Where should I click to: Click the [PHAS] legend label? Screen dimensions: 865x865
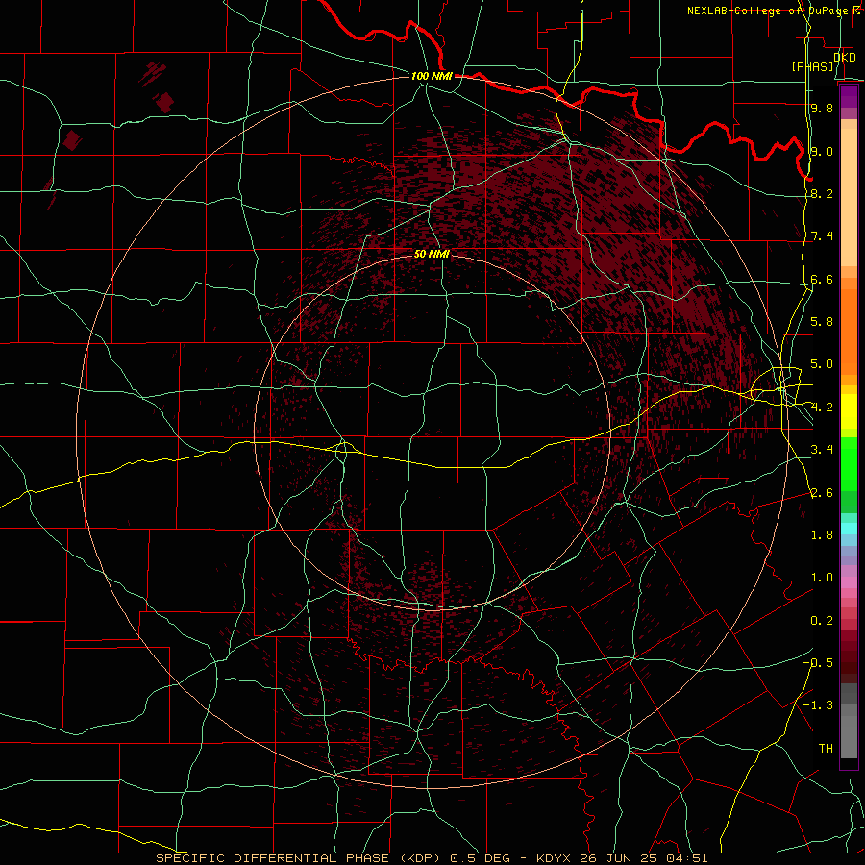[x=812, y=67]
